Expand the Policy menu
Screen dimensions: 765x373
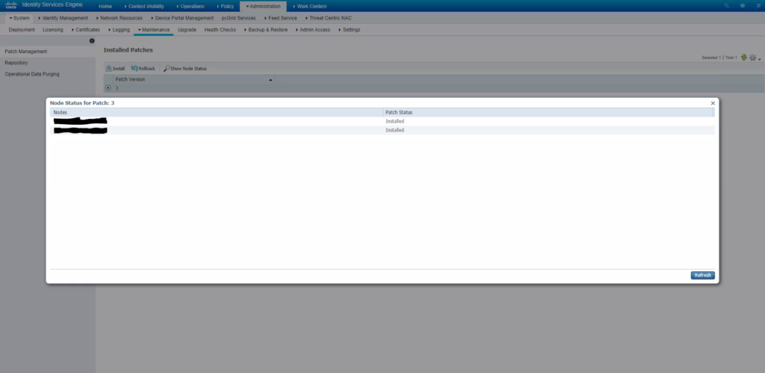click(226, 6)
